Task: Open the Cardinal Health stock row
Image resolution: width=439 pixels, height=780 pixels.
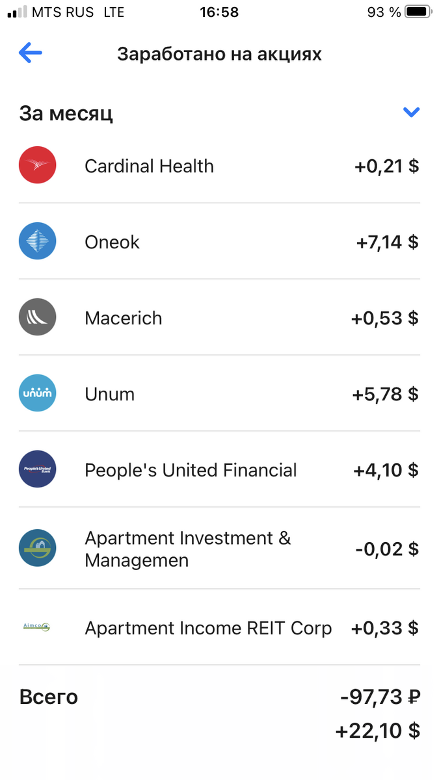Action: point(219,166)
